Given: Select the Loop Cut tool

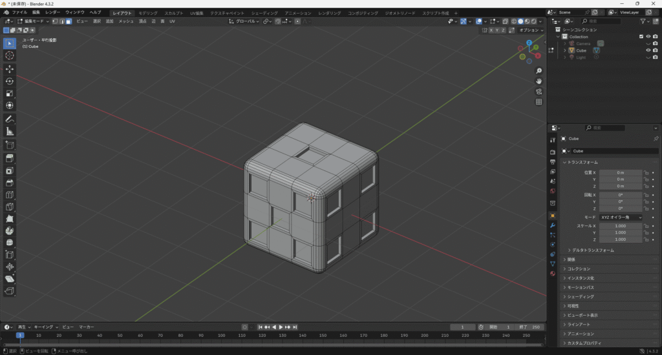Looking at the screenshot, I should click(x=9, y=195).
